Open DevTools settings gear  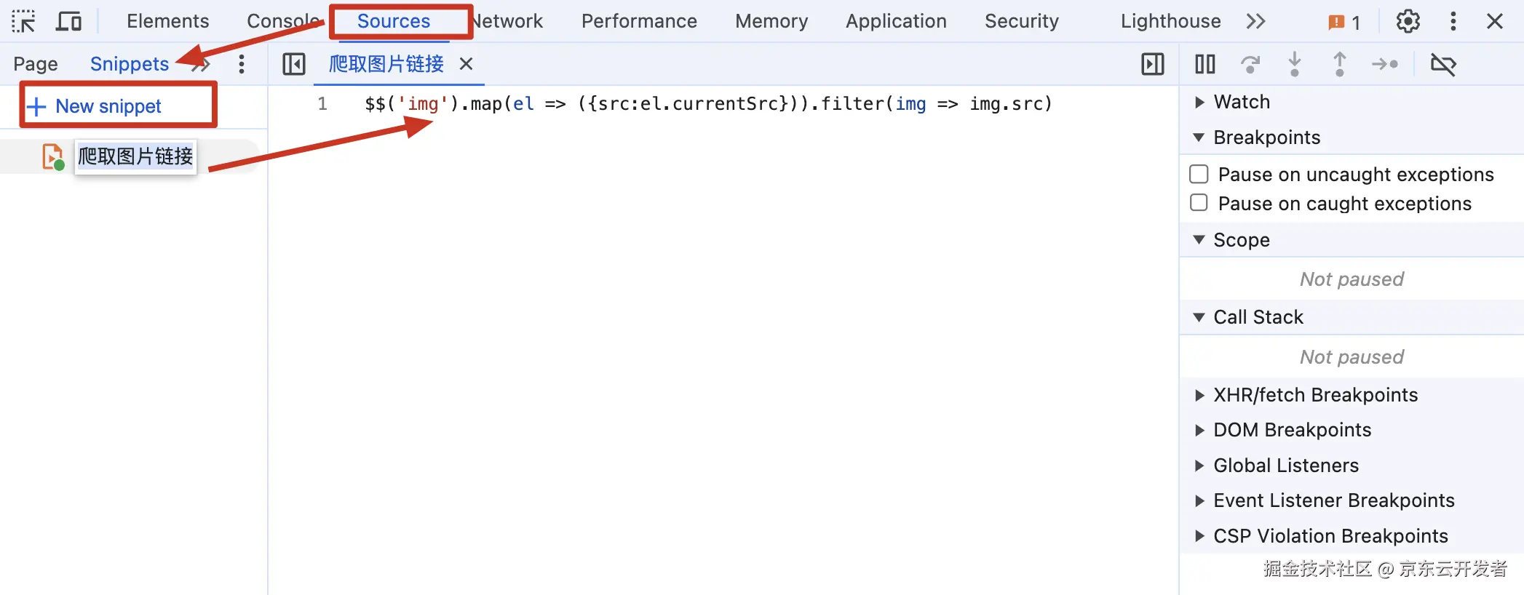coord(1408,22)
